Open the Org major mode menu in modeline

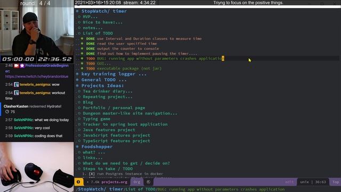tap(137, 182)
